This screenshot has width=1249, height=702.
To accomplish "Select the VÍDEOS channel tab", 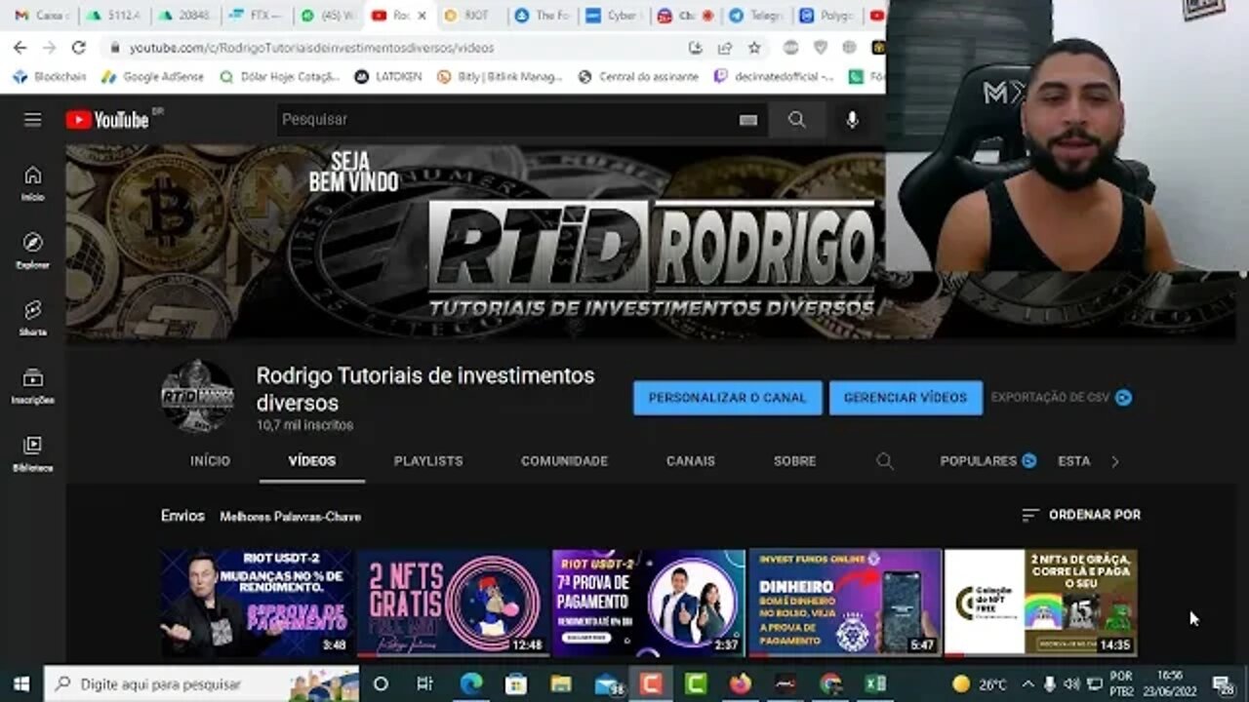I will [312, 461].
